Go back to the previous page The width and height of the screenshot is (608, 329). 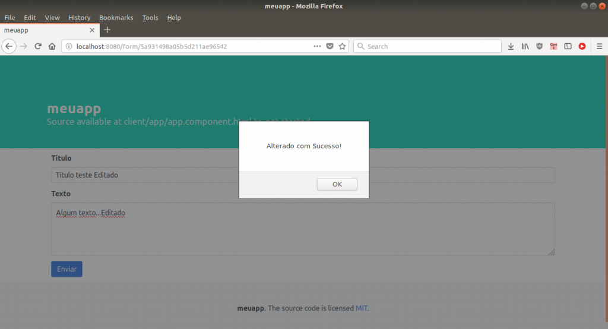click(9, 46)
